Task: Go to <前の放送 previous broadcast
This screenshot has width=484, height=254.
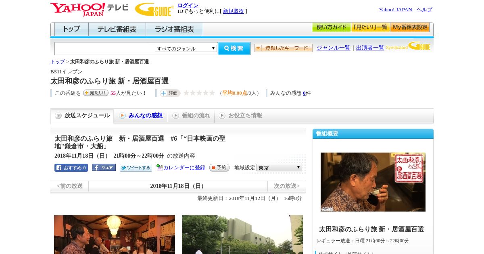Action: [x=70, y=186]
